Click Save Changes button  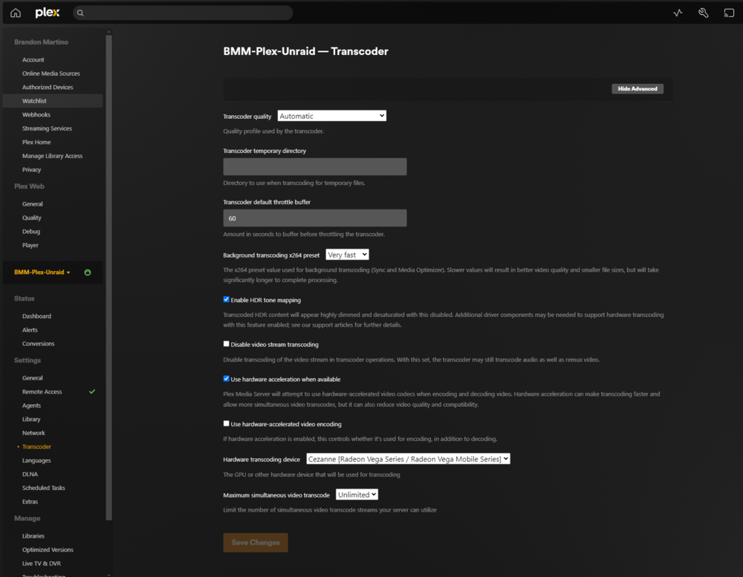[x=256, y=542]
